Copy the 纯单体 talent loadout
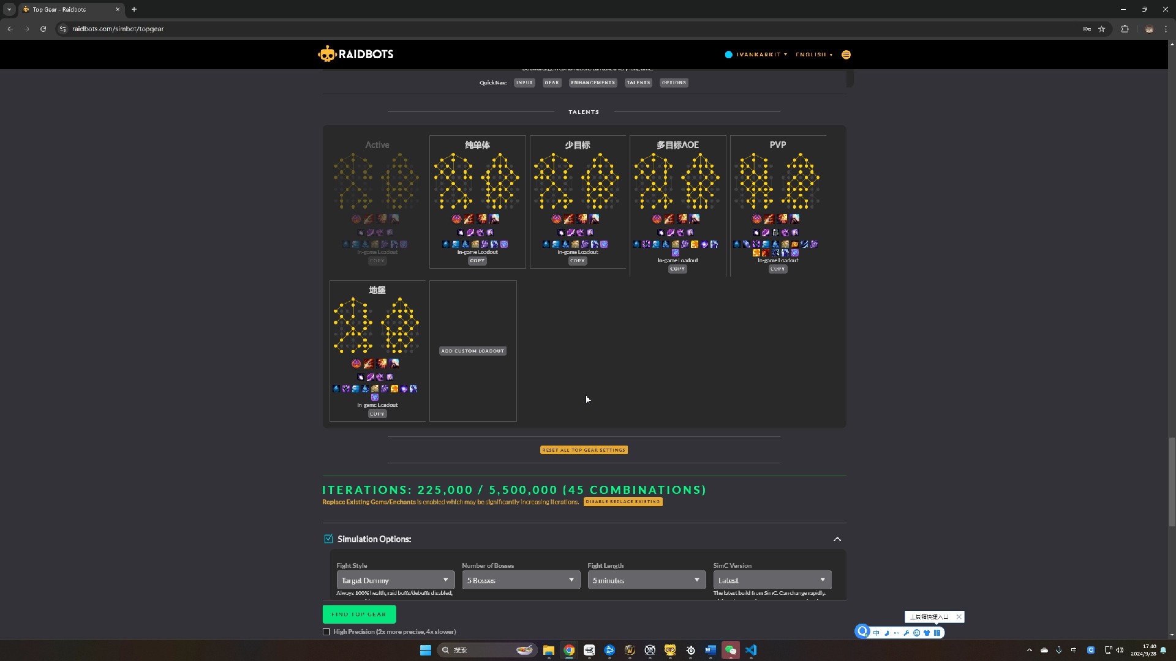The width and height of the screenshot is (1176, 661). [477, 261]
